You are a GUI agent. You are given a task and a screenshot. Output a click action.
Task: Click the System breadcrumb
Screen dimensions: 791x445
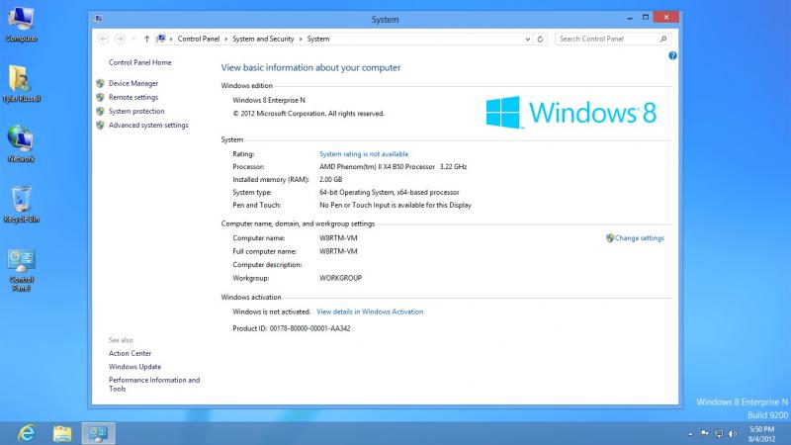tap(318, 39)
